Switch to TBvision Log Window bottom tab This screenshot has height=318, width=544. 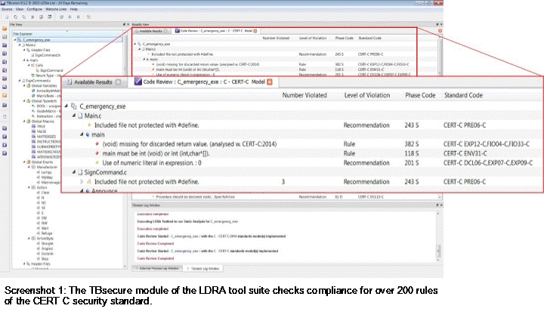(203, 268)
